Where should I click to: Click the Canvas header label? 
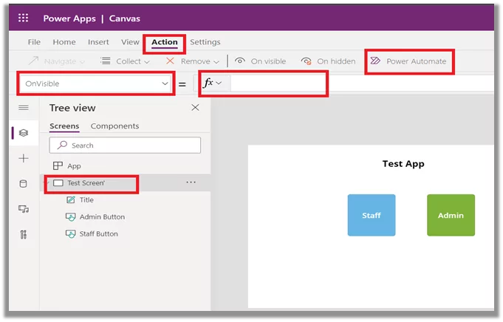(x=125, y=18)
